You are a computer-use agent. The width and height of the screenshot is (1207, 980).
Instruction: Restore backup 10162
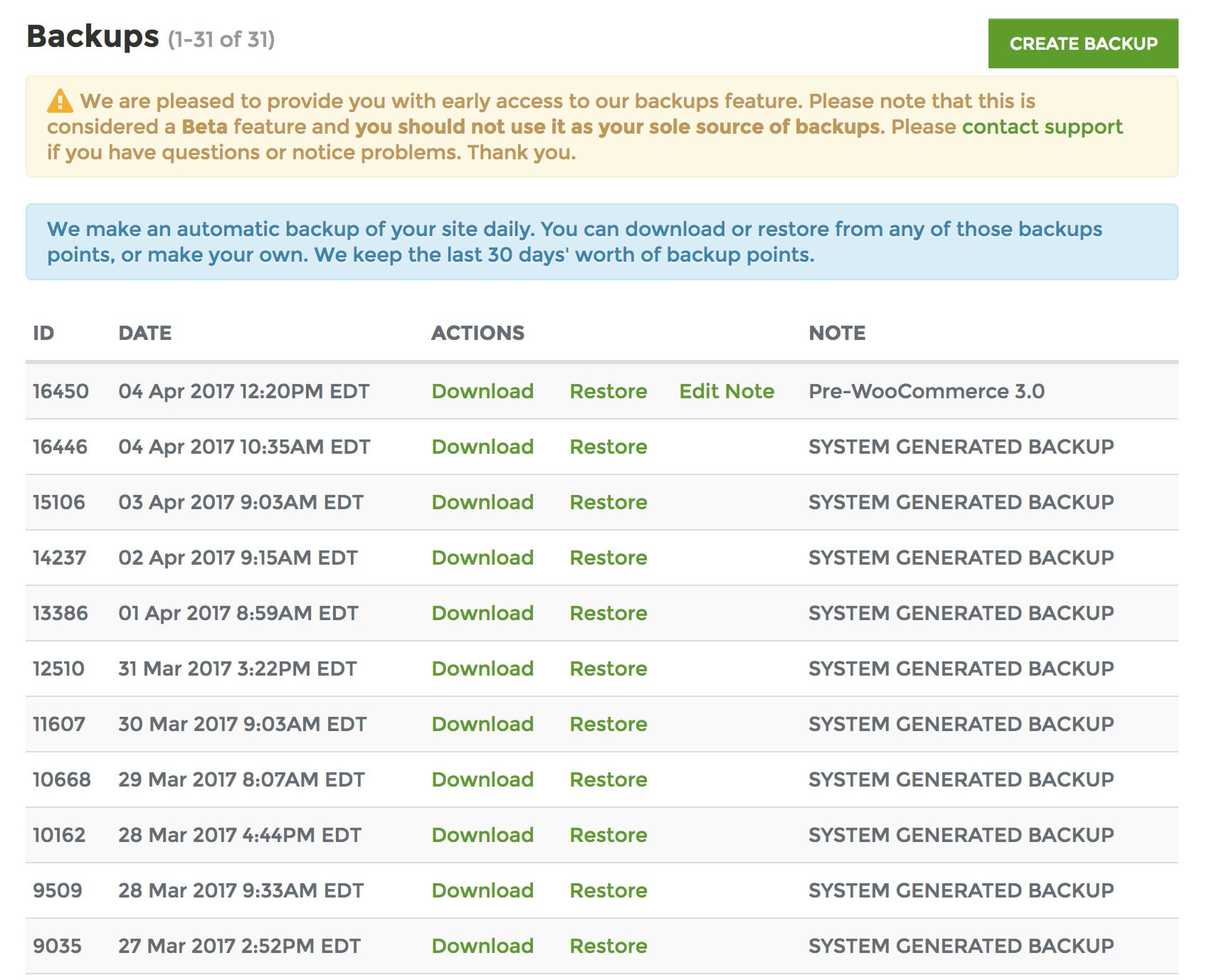608,835
